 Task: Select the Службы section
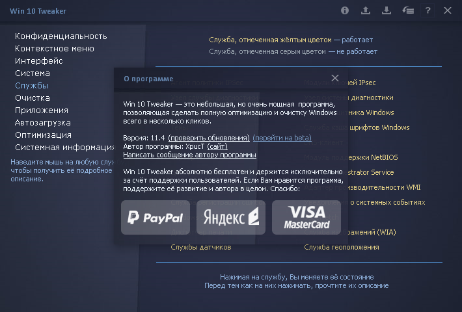pos(31,86)
